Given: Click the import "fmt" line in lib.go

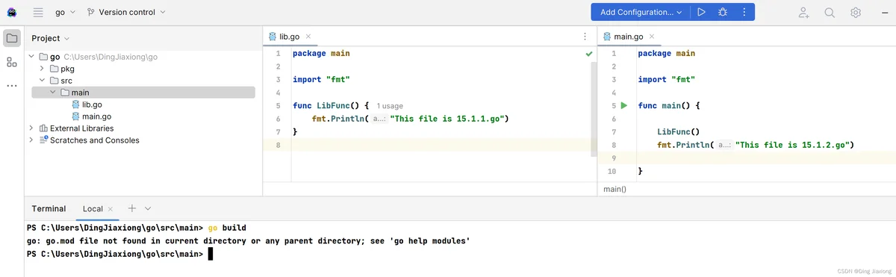Looking at the screenshot, I should (x=321, y=79).
